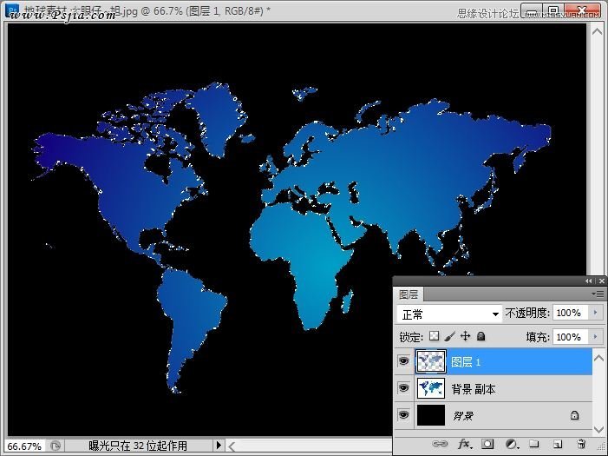Screen dimensions: 608x456
Task: Click the link layers chain icon
Action: tap(440, 444)
